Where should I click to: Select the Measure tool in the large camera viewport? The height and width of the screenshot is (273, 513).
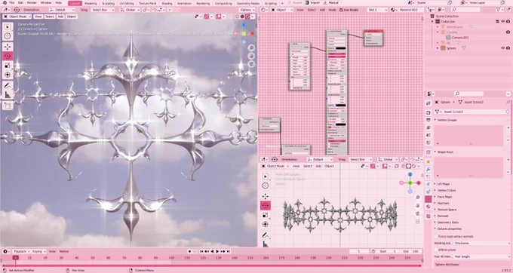(x=8, y=95)
